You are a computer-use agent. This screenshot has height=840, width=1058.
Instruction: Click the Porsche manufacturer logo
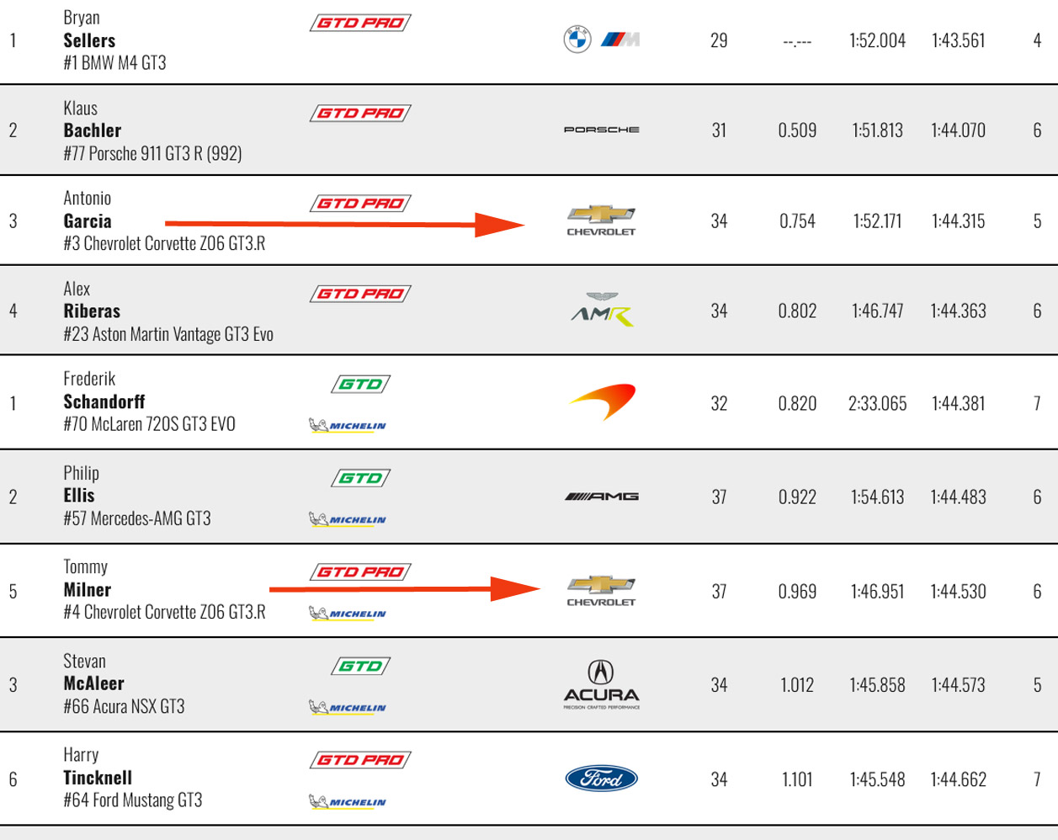pyautogui.click(x=601, y=130)
